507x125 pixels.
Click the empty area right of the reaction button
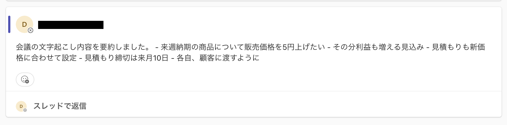coord(267,80)
